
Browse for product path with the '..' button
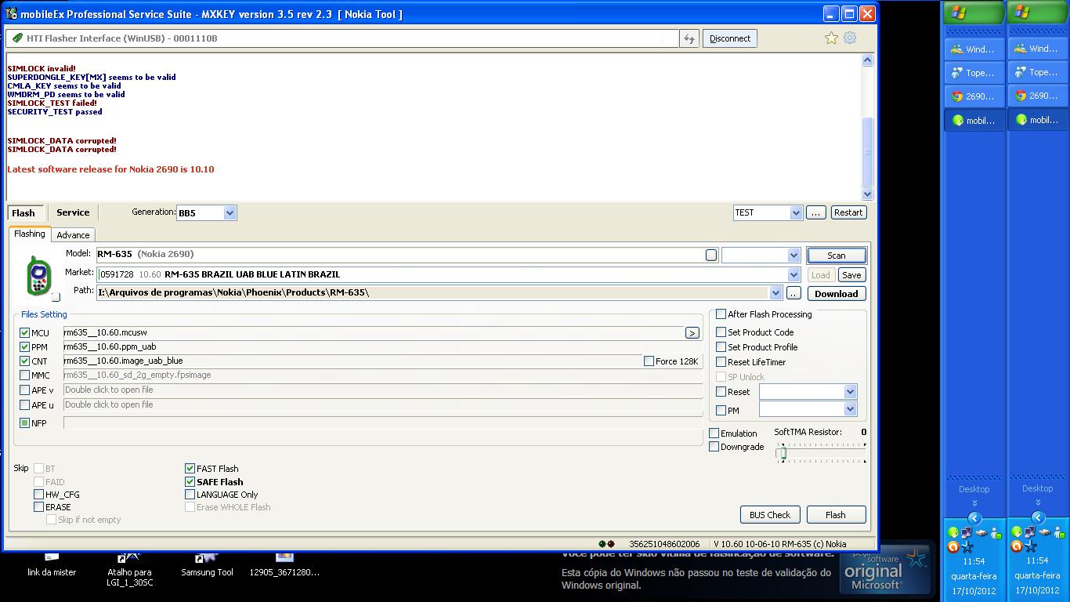tap(793, 293)
